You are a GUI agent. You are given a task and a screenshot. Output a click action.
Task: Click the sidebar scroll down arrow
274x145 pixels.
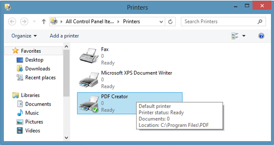(66, 138)
